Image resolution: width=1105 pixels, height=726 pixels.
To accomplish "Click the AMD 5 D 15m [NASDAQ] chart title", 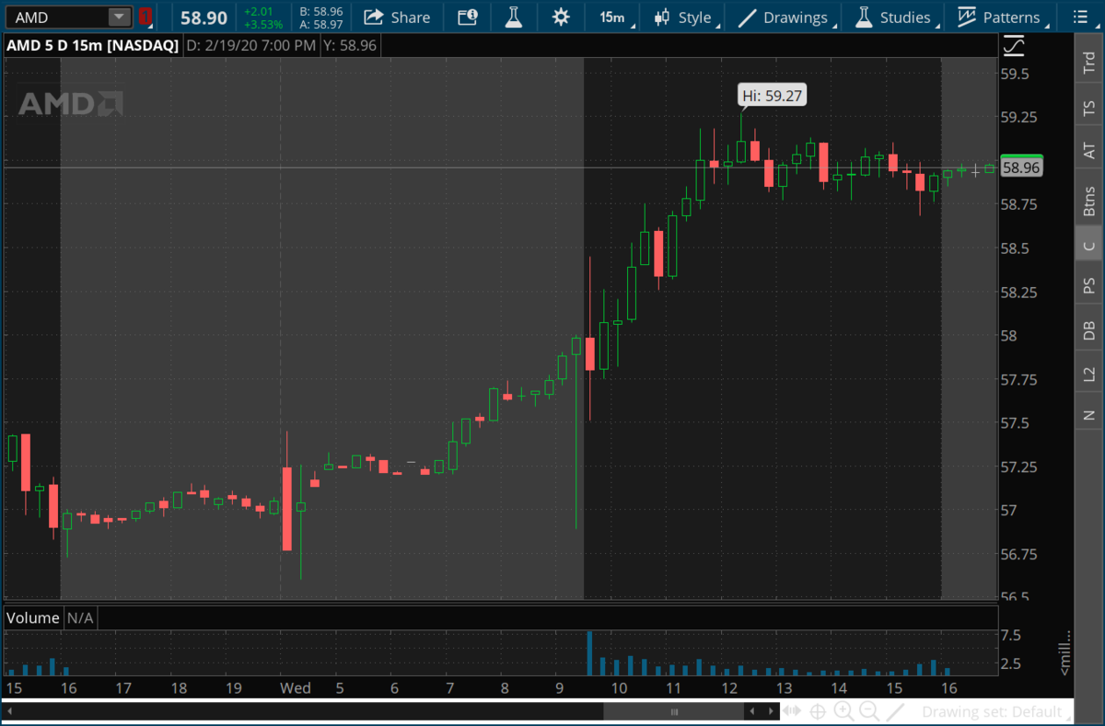I will pyautogui.click(x=92, y=44).
